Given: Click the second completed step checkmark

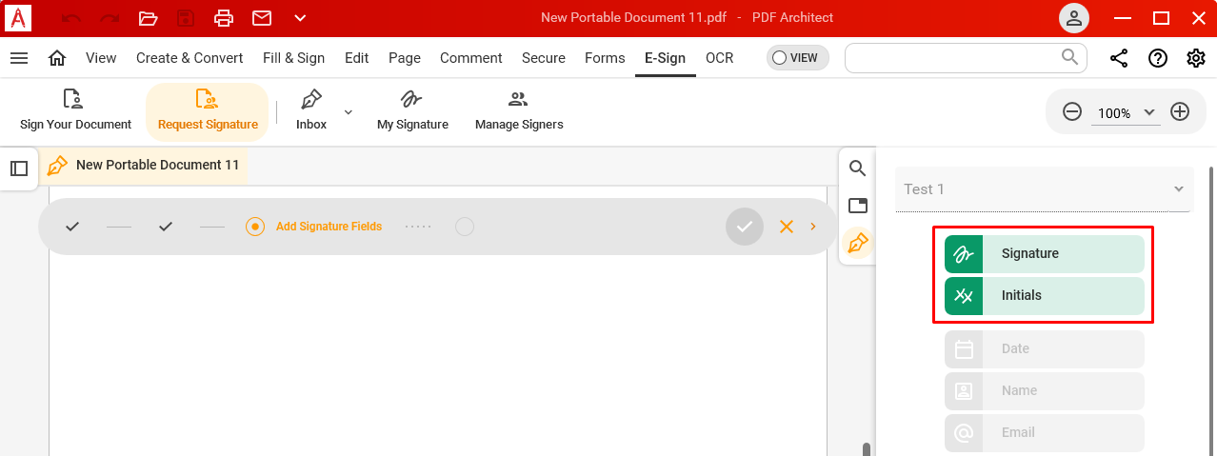Looking at the screenshot, I should click(166, 227).
